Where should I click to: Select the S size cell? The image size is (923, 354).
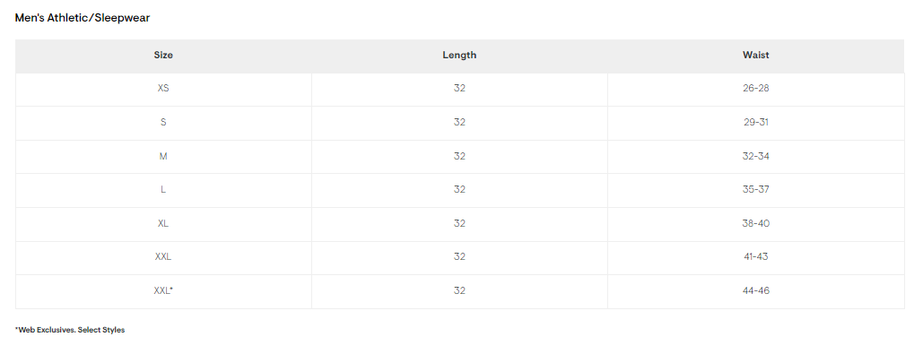coord(163,123)
